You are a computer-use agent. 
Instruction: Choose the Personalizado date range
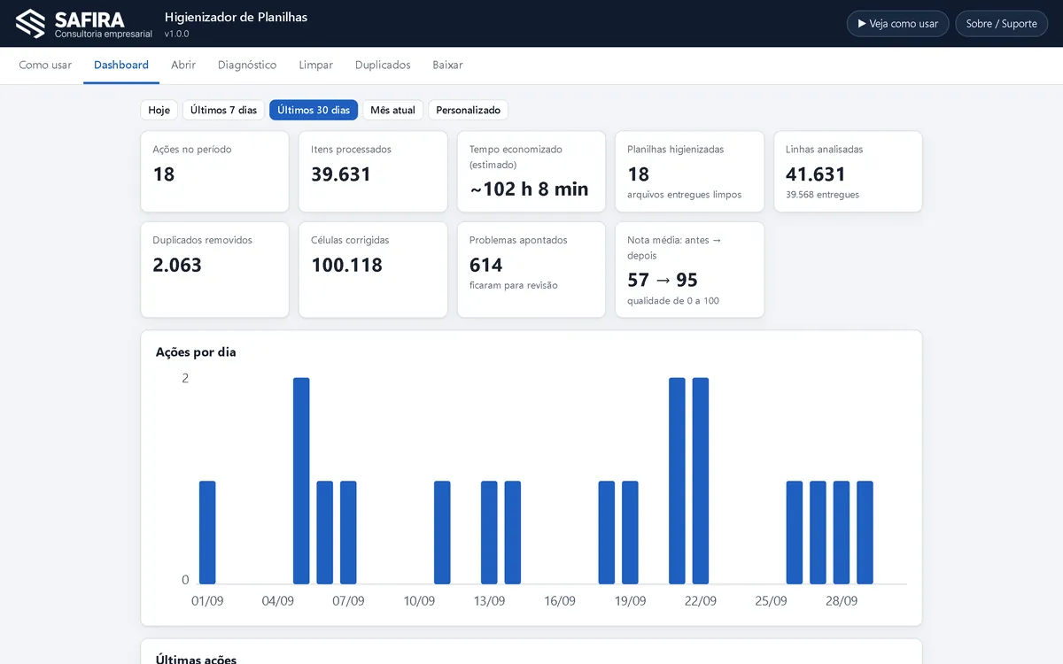468,110
